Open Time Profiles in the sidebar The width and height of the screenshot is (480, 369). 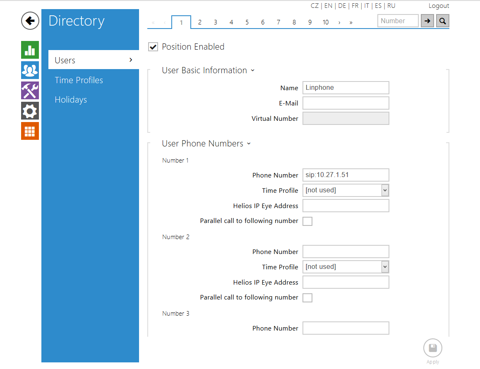tap(79, 80)
